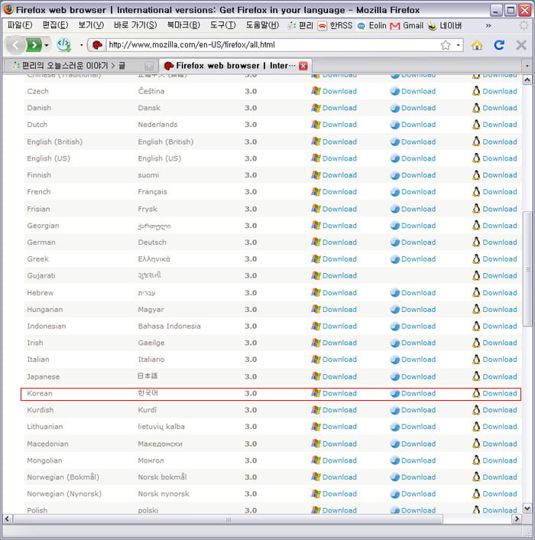The height and width of the screenshot is (540, 535).
Task: Click the Linux penguin icon in the Hebrew row
Action: (476, 292)
